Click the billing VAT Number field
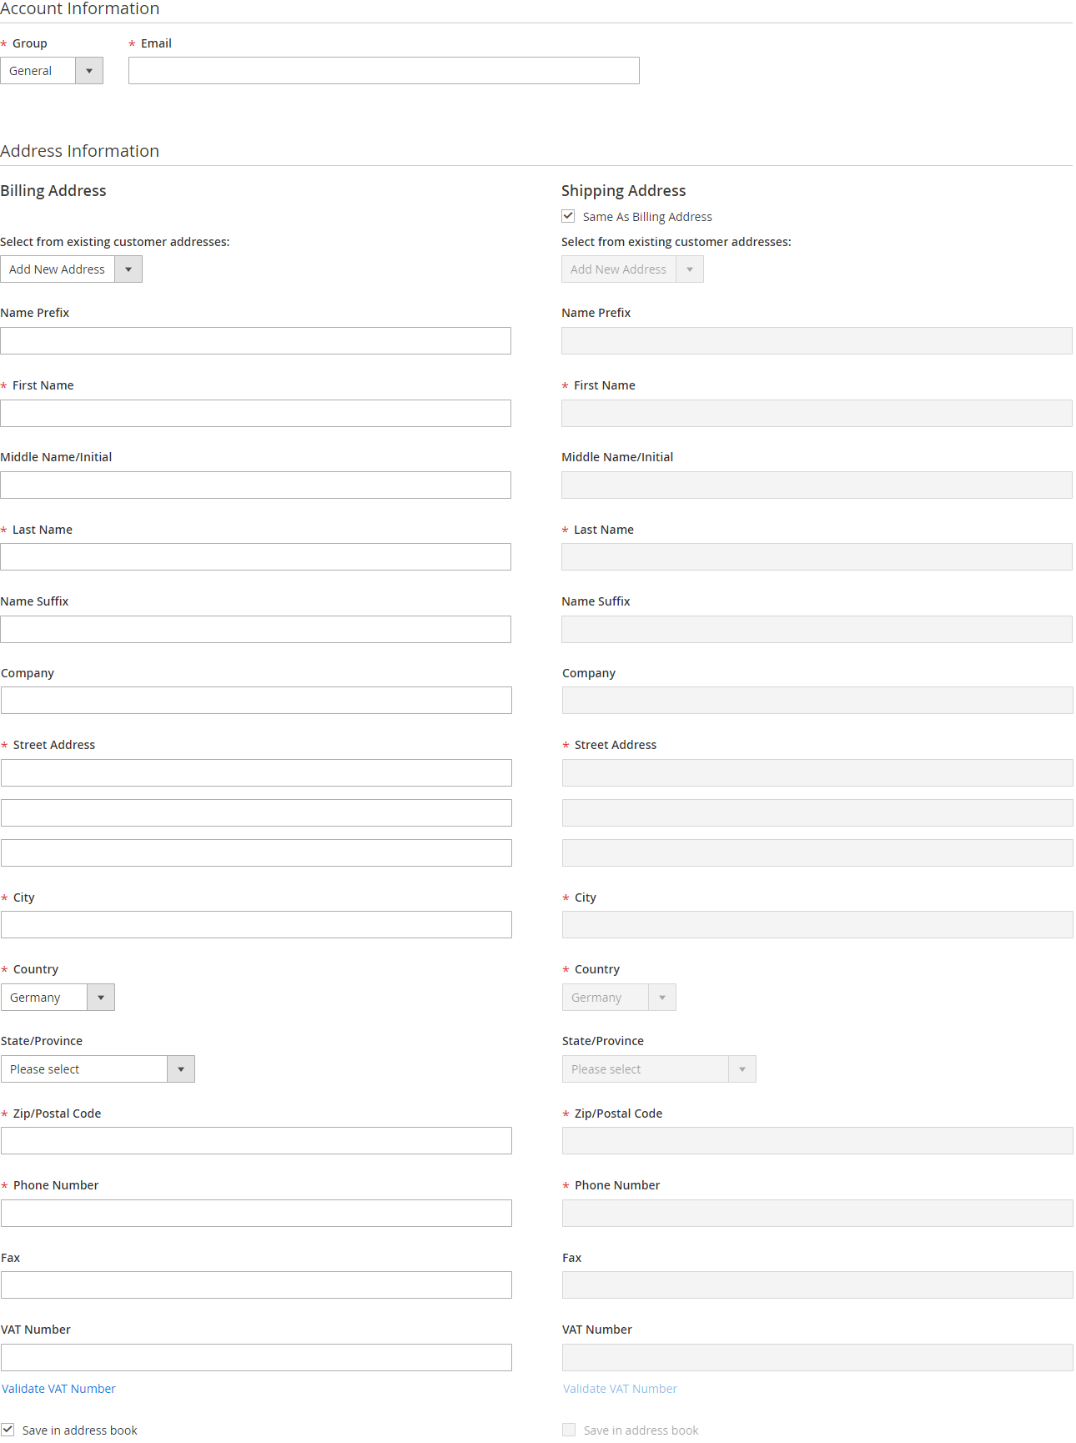1076x1443 pixels. point(256,1358)
